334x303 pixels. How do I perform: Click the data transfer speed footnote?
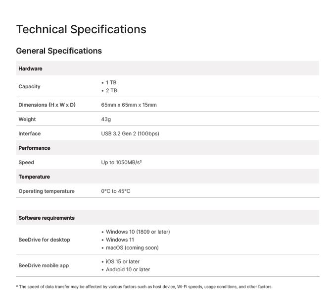(x=144, y=287)
